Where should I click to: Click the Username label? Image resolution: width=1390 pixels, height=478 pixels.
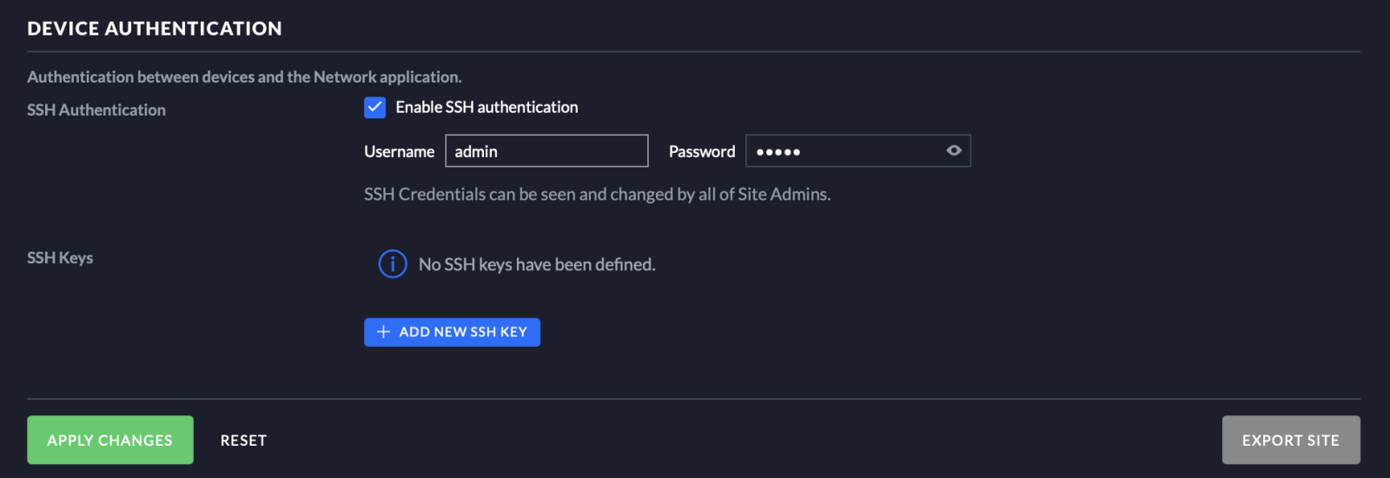point(399,151)
